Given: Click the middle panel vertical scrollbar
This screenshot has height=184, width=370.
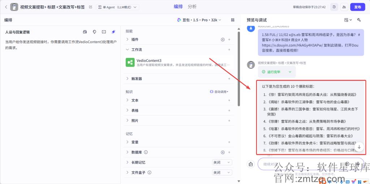Looking at the screenshot, I should 238,69.
